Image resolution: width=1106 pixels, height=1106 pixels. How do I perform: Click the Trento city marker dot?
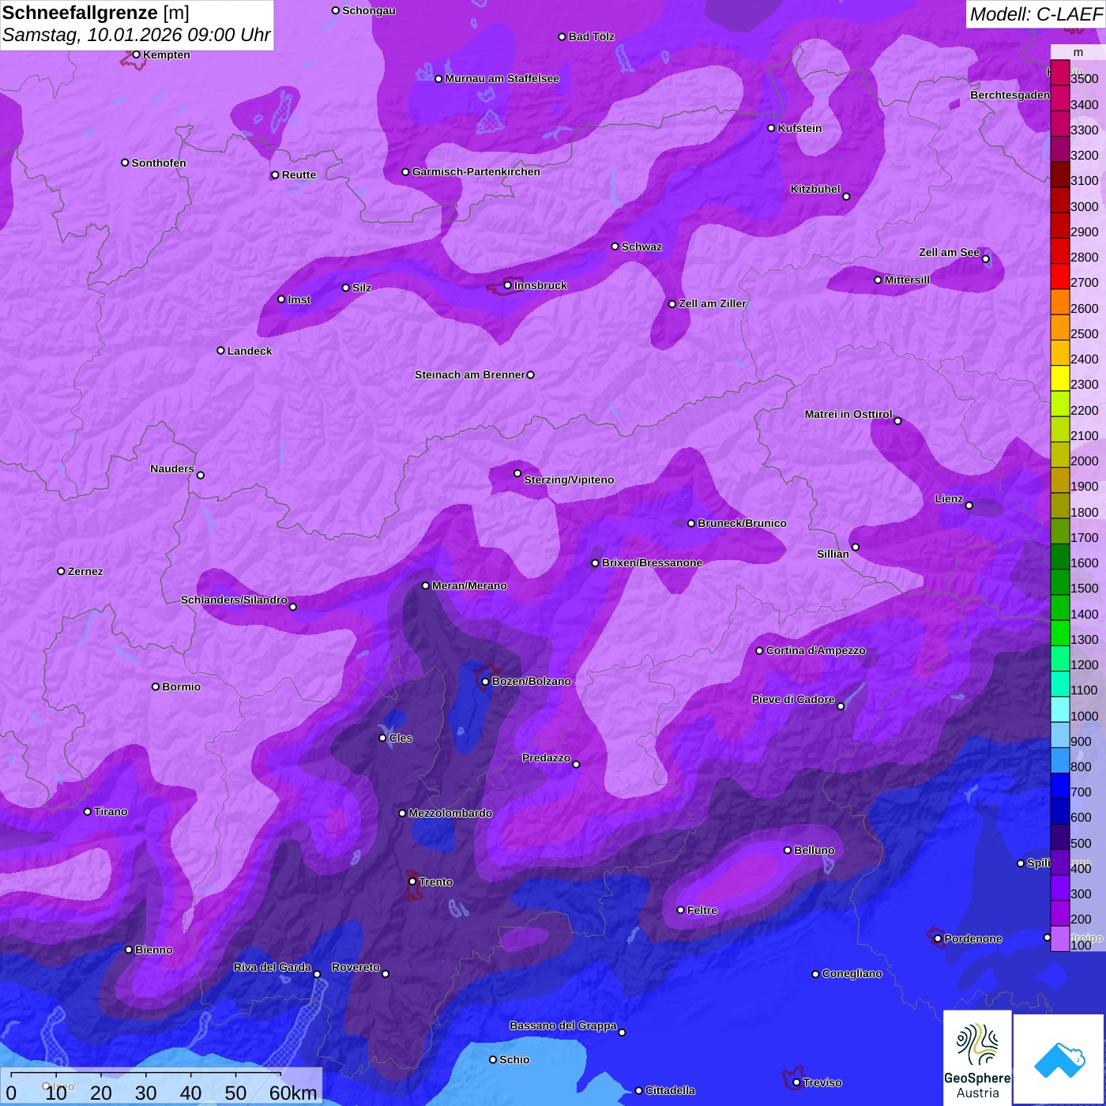pyautogui.click(x=412, y=881)
